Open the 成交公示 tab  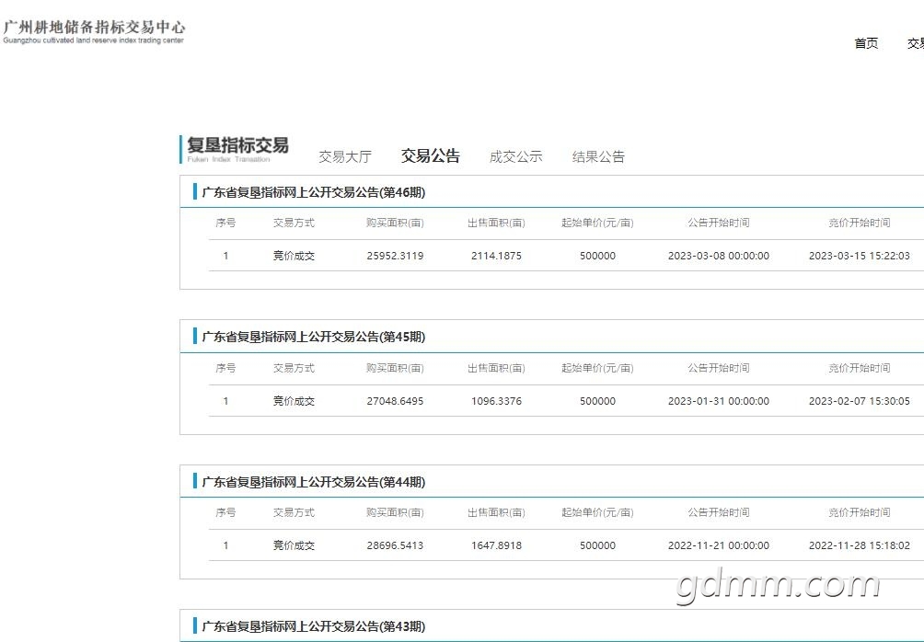click(515, 156)
